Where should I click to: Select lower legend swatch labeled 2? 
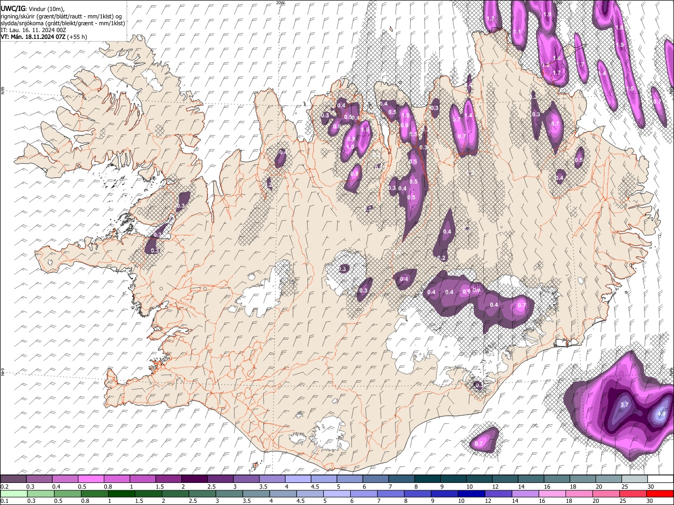click(175, 493)
